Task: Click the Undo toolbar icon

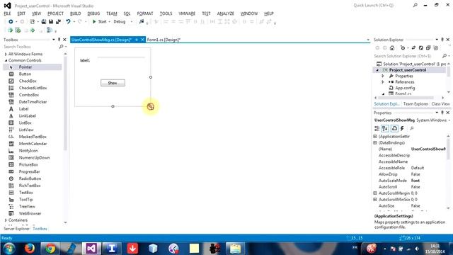Action: click(x=68, y=22)
